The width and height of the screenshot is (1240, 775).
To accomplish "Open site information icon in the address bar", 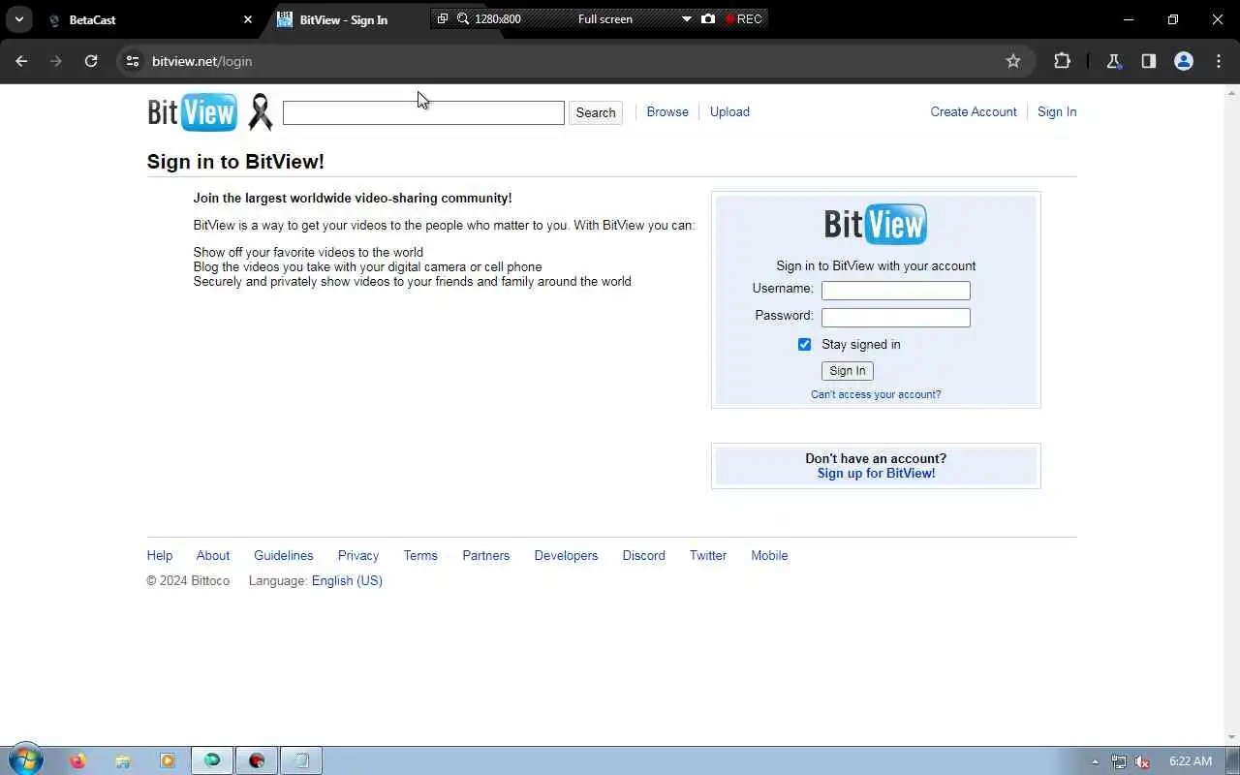I will click(x=133, y=61).
